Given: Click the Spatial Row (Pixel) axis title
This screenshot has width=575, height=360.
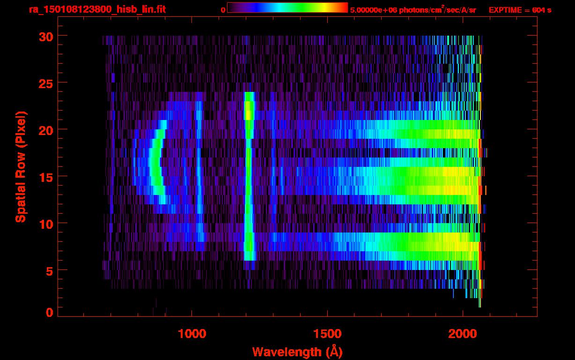Looking at the screenshot, I should pyautogui.click(x=21, y=166).
